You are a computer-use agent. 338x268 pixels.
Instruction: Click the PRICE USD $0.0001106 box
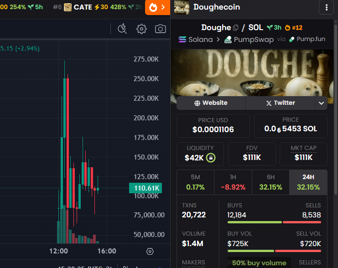click(213, 126)
